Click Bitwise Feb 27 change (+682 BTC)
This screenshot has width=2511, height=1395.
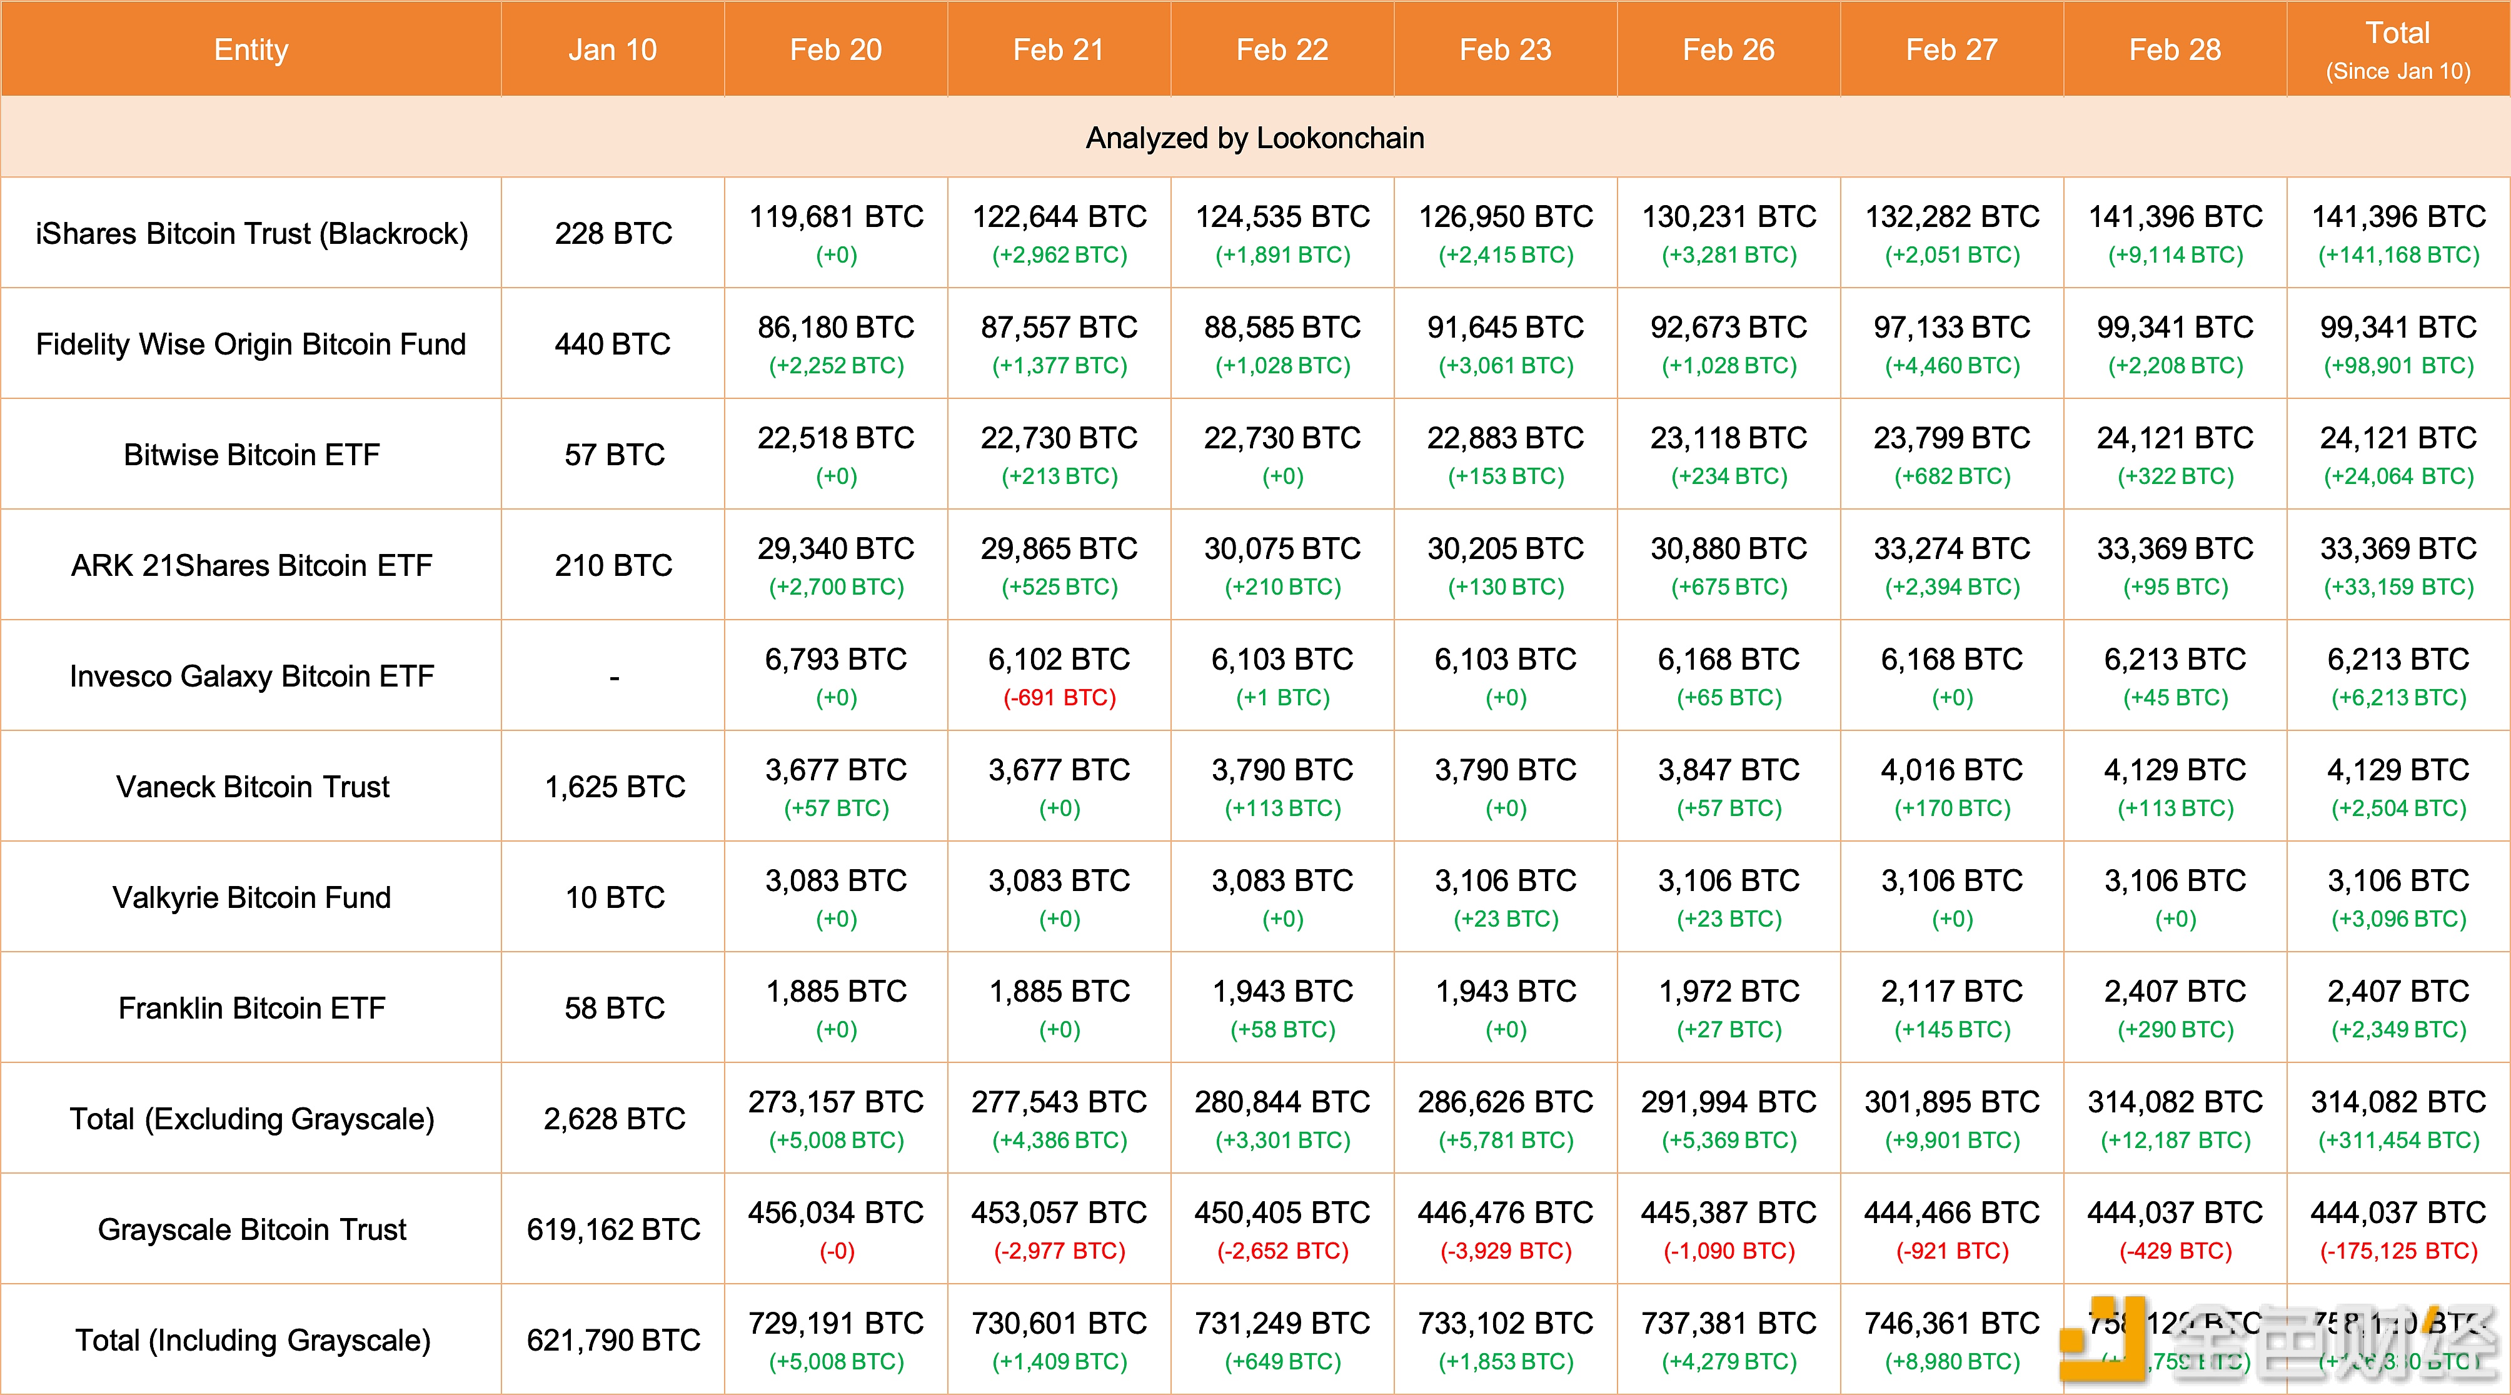1953,476
